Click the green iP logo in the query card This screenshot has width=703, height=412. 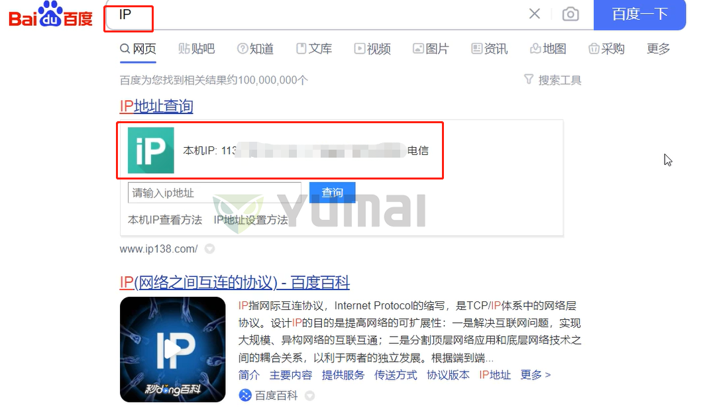[150, 150]
